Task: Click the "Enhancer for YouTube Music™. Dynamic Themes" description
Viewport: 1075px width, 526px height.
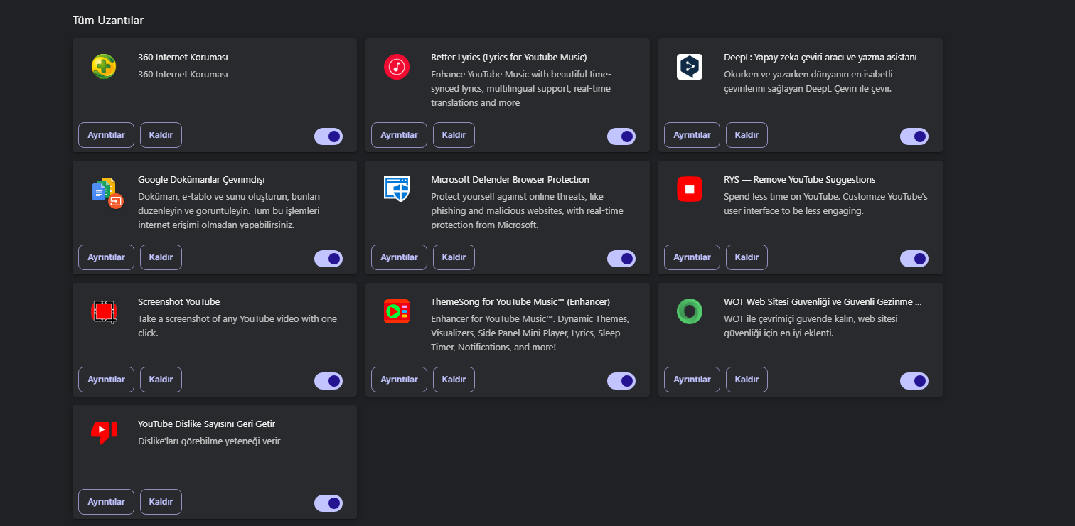Action: pos(530,333)
